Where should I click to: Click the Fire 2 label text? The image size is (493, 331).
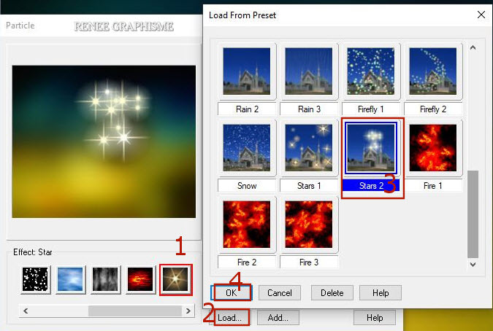(x=247, y=262)
